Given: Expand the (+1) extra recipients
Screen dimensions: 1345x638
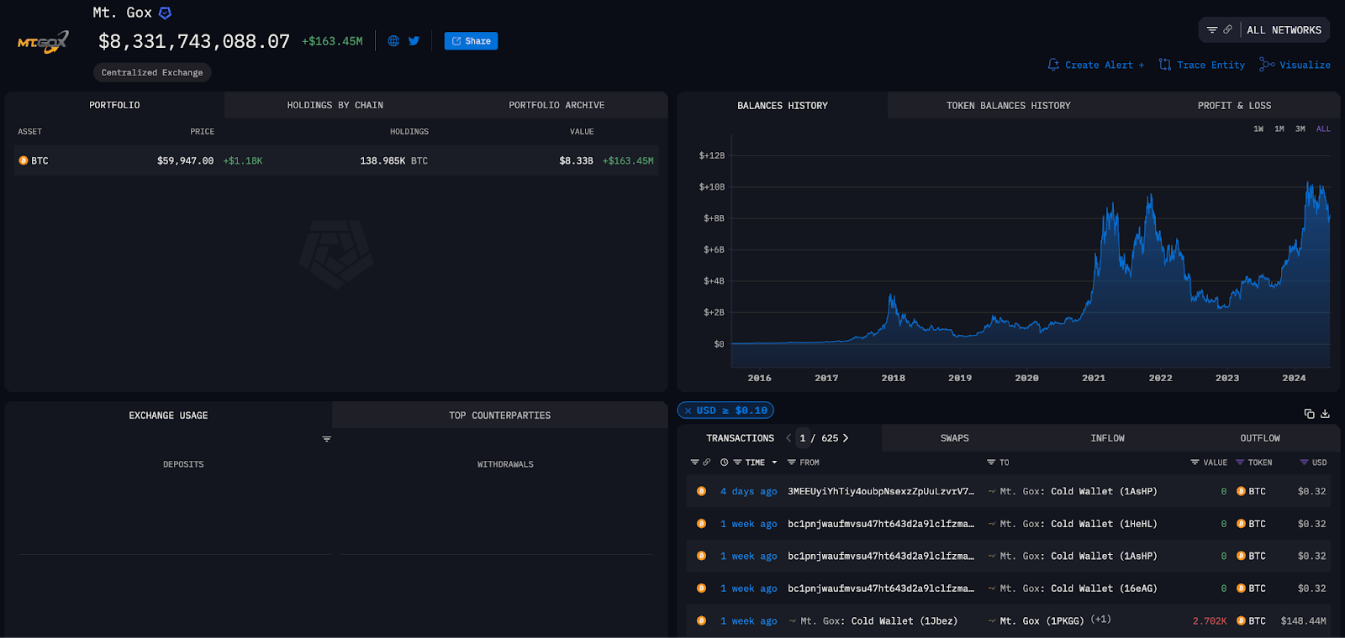Looking at the screenshot, I should [x=1101, y=620].
